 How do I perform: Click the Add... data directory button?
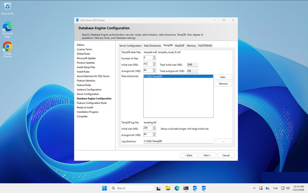coord(223,77)
